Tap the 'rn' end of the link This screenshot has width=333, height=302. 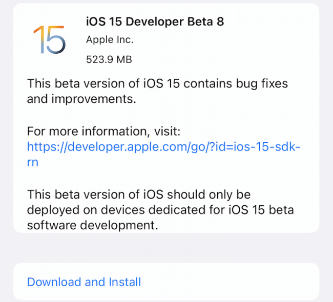point(33,163)
